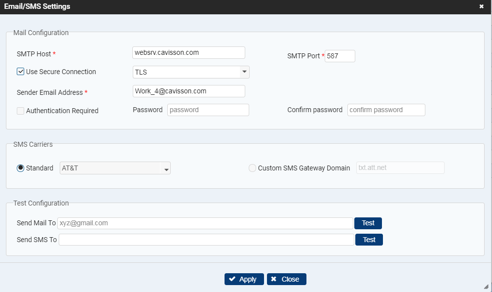This screenshot has height=292, width=492.
Task: Click the Confirm password field
Action: point(386,110)
